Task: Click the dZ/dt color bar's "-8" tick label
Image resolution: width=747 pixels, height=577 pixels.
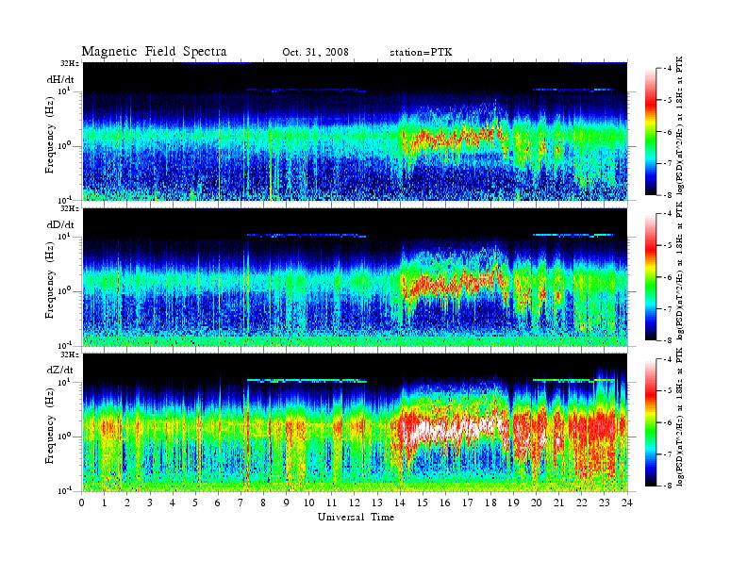Action: [x=669, y=486]
